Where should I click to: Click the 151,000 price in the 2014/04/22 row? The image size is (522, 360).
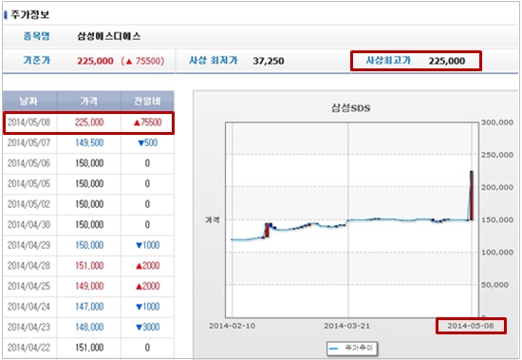89,348
